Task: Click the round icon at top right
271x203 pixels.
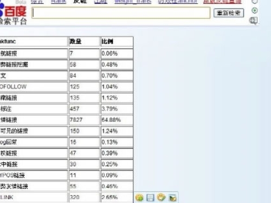Action: 255,2
